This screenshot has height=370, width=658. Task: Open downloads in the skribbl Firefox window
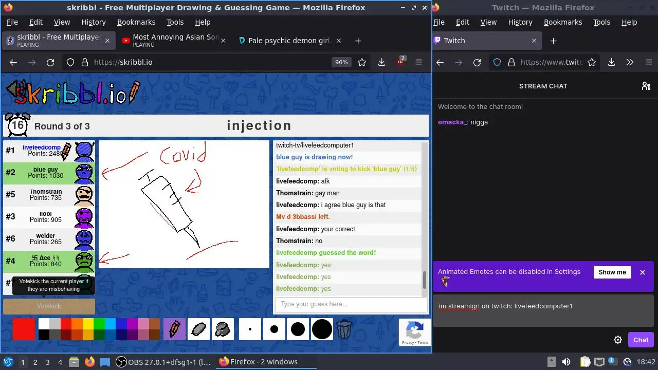pyautogui.click(x=381, y=62)
